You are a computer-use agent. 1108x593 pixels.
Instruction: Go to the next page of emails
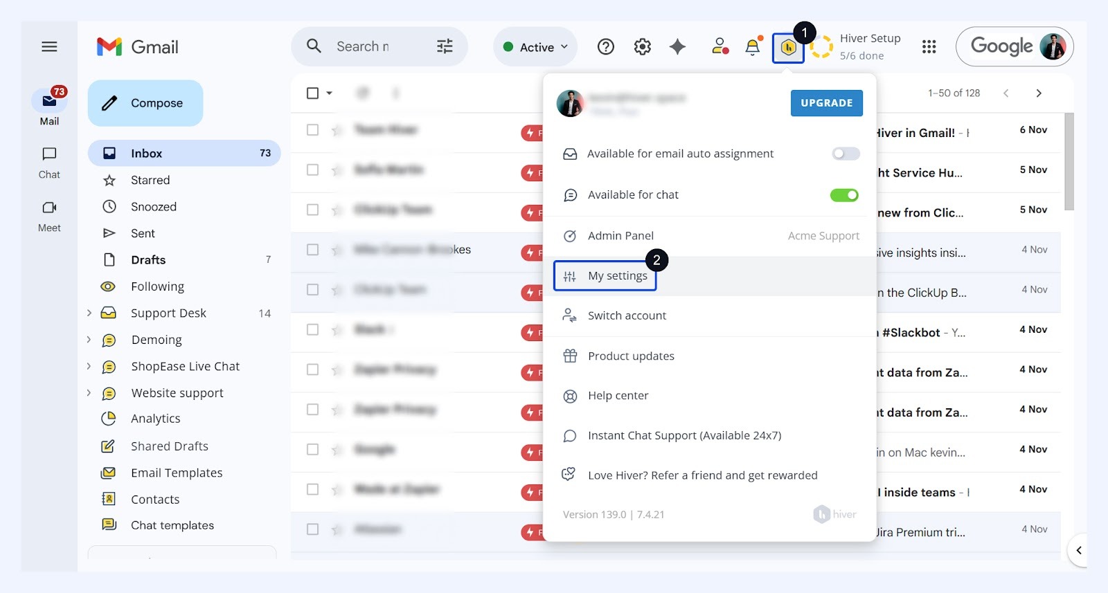(x=1039, y=93)
